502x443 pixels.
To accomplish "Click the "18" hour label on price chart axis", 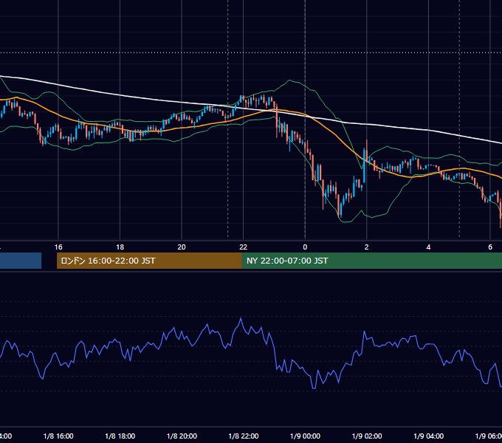I will (120, 247).
